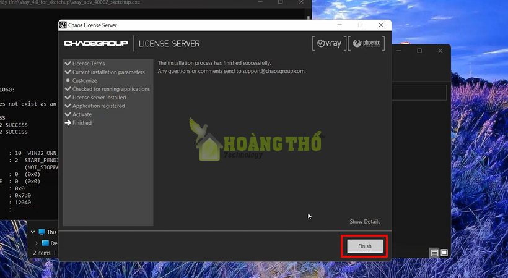Click the input field in background window

click(x=419, y=93)
